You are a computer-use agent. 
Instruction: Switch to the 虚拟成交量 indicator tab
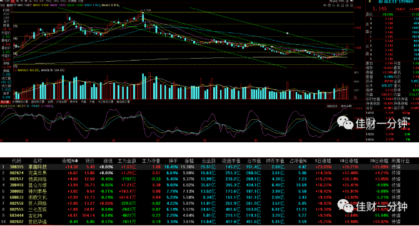(38, 102)
